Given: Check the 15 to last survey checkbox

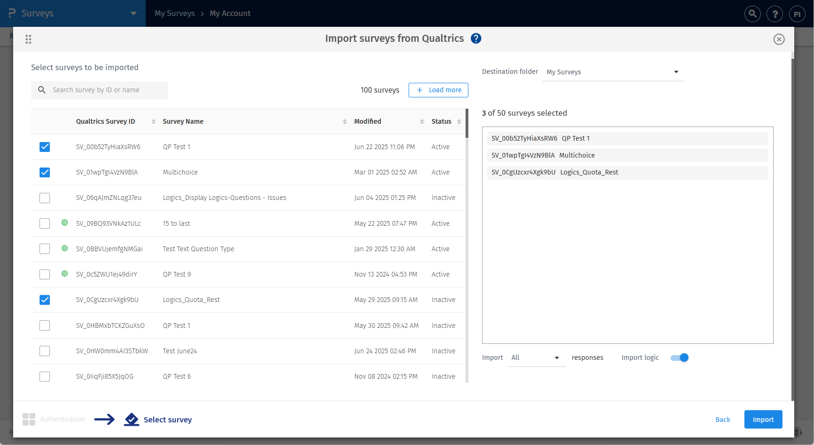Looking at the screenshot, I should (x=45, y=223).
